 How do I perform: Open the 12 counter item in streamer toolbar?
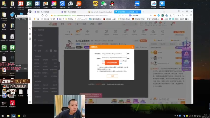tap(69, 33)
